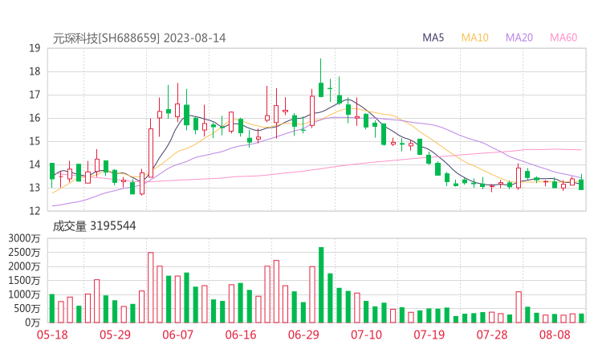Select the candlestick with the highest wick above 18

321,78
